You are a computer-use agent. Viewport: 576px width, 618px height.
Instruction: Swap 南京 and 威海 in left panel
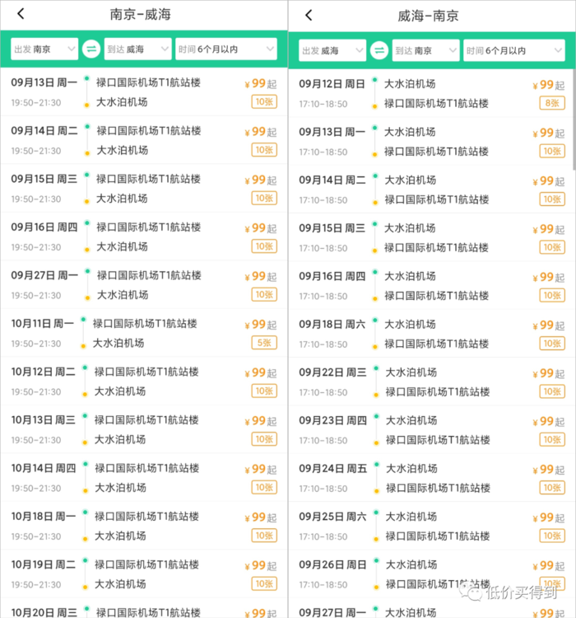91,49
